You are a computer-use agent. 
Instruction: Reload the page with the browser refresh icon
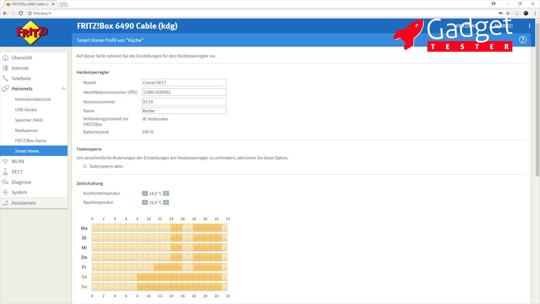(21, 13)
